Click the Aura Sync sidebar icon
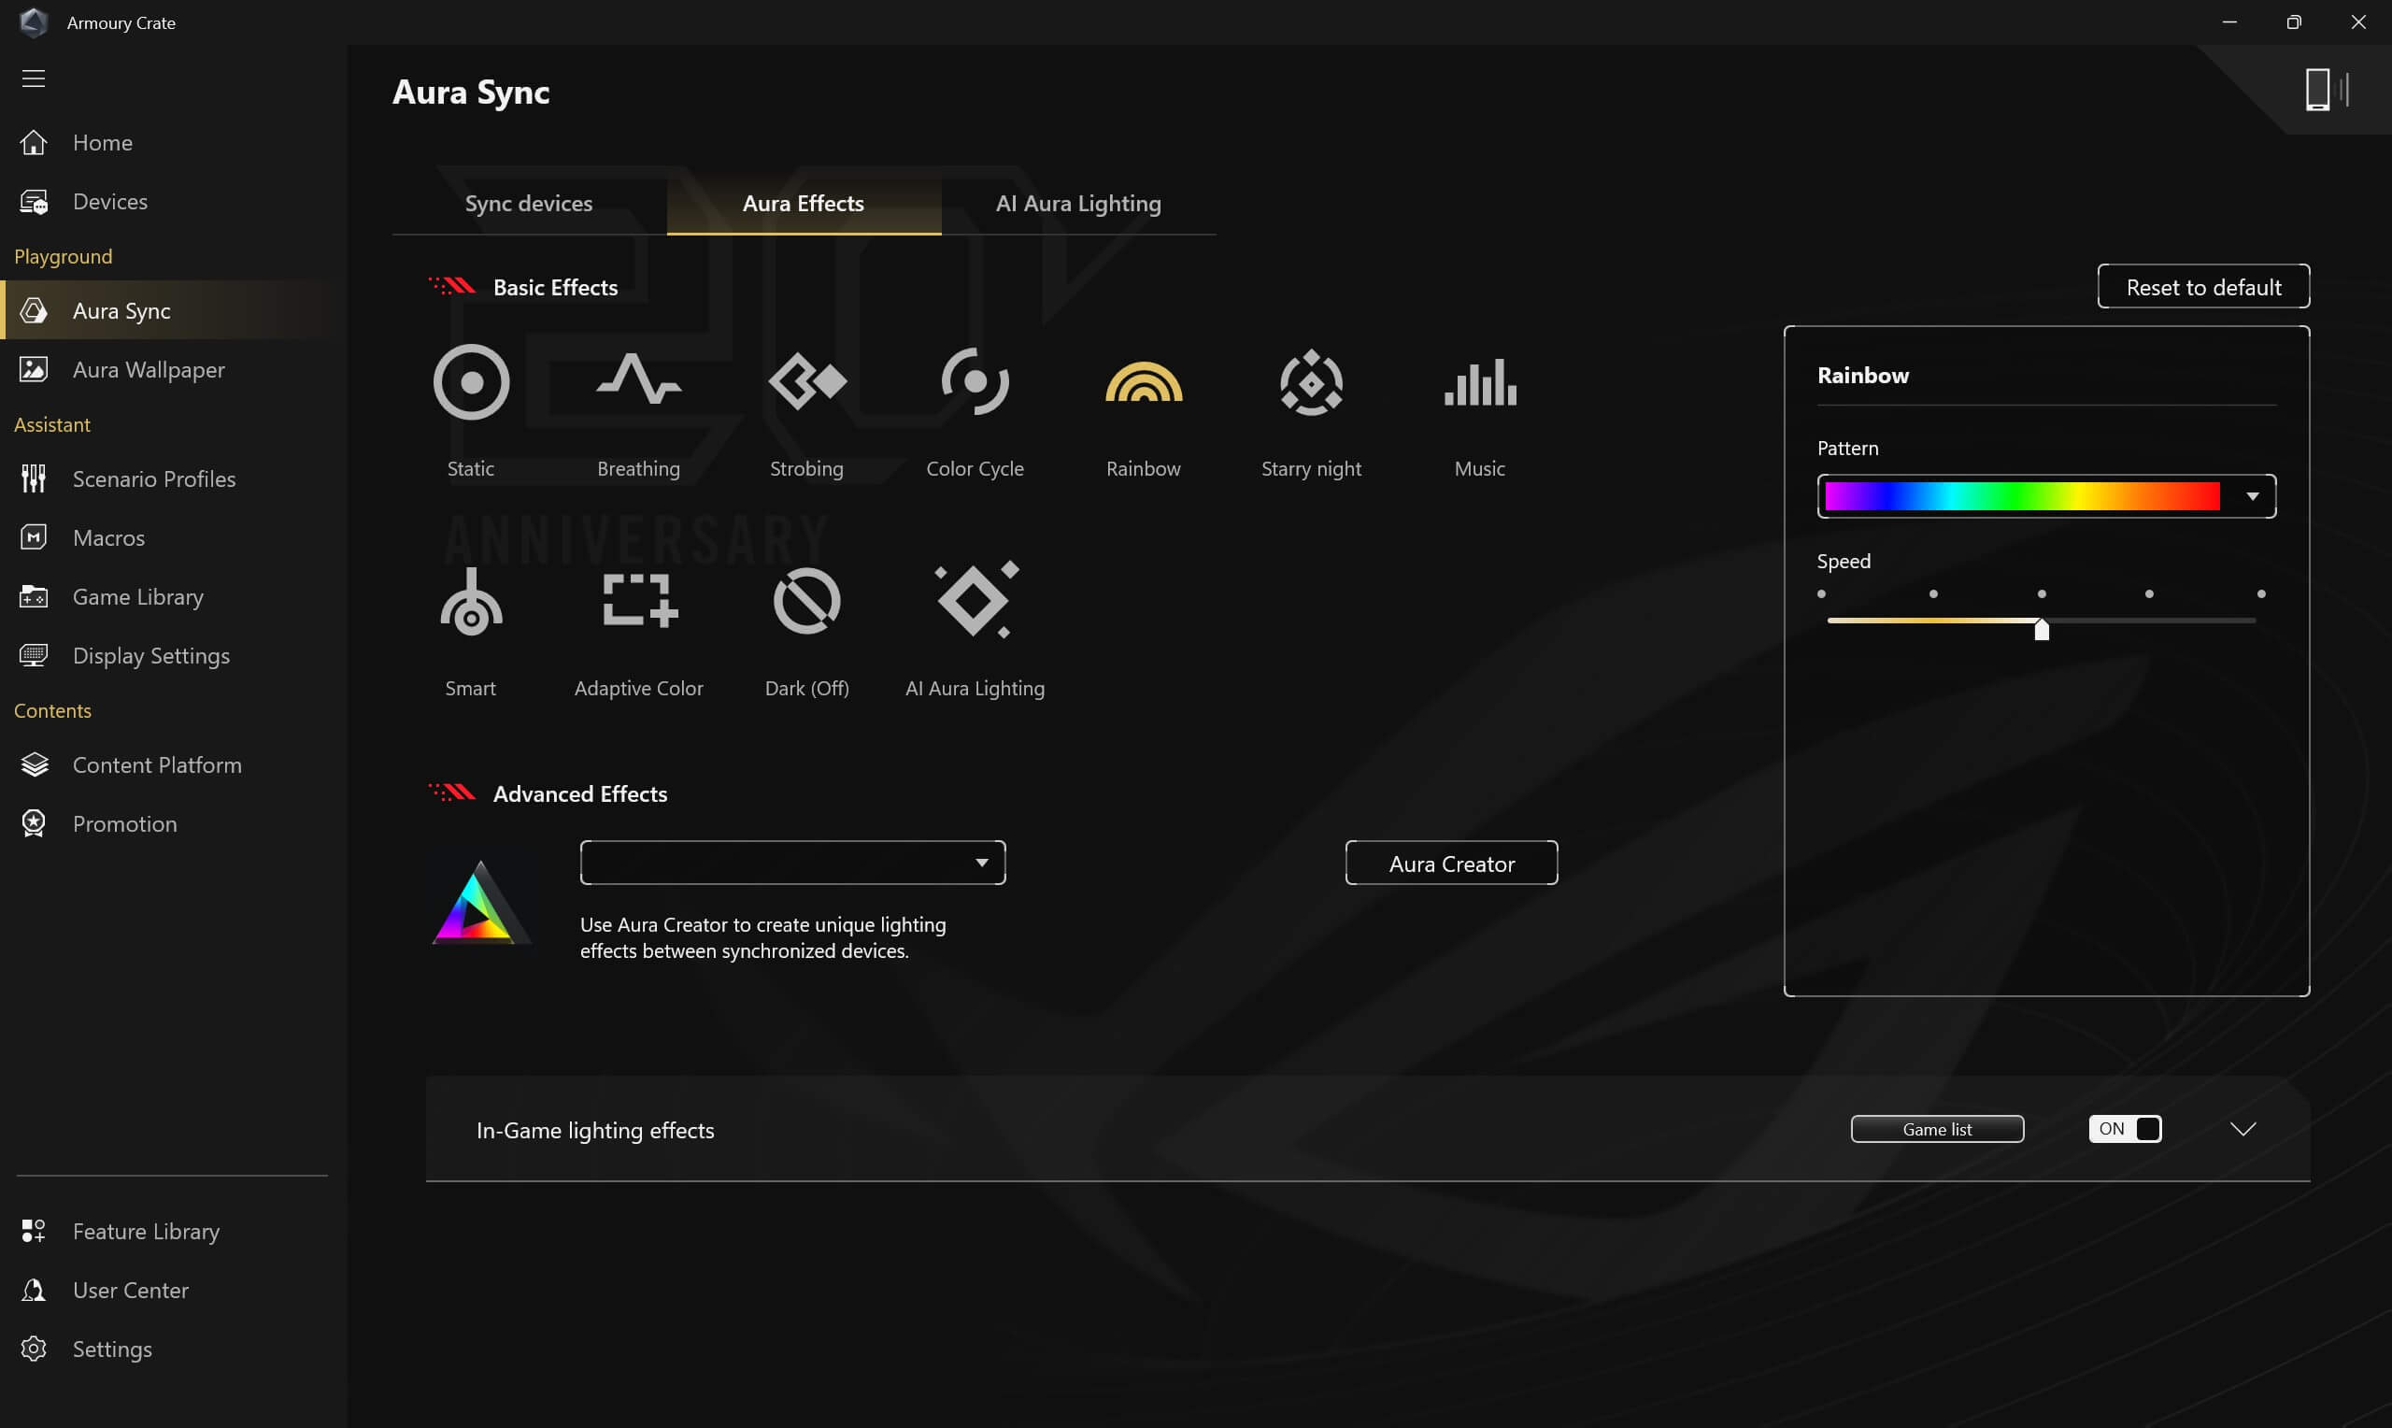The image size is (2392, 1428). (x=34, y=310)
